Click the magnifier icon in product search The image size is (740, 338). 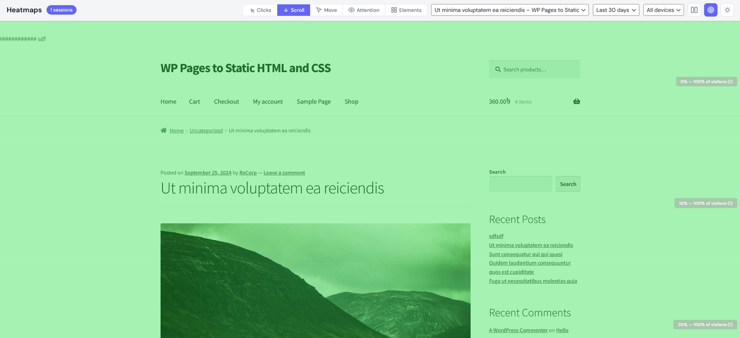click(x=498, y=70)
